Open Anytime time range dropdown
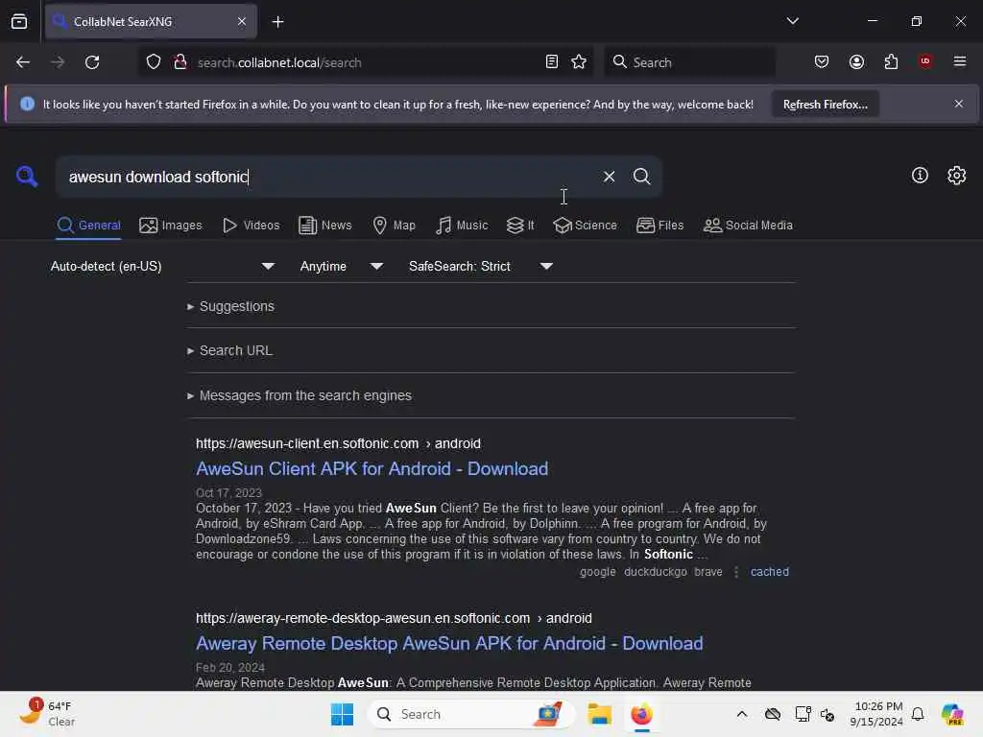Image resolution: width=983 pixels, height=737 pixels. (x=341, y=267)
